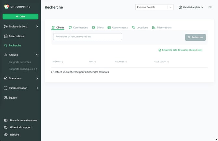Open Base de connaissances book icon

click(x=6, y=120)
